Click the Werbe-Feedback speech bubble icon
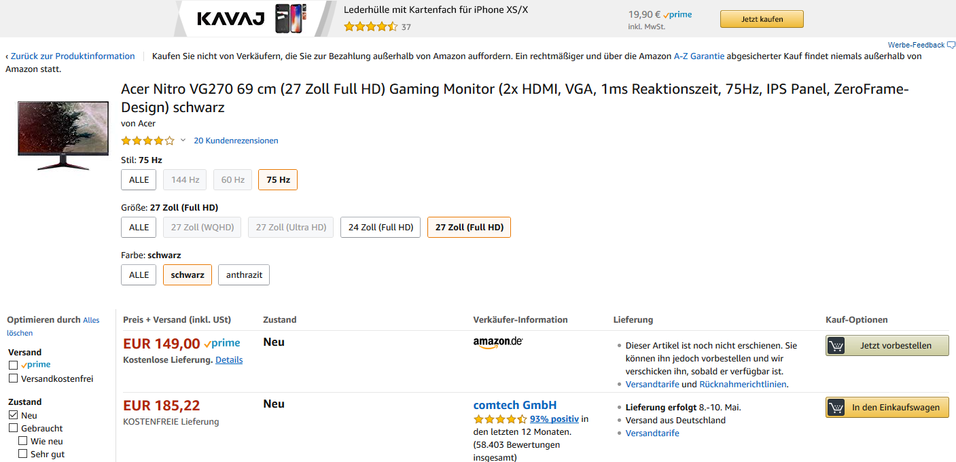Screen dimensions: 956x462 tap(951, 45)
